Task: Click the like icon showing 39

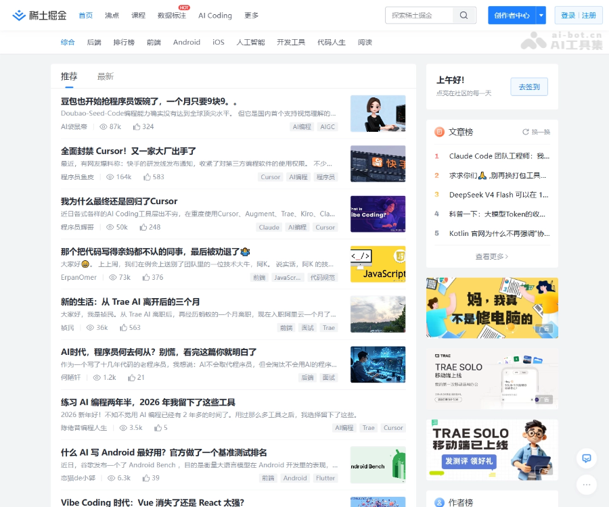Action: pyautogui.click(x=146, y=479)
